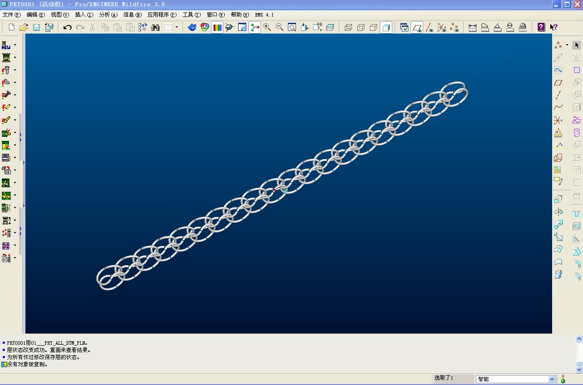583x385 pixels.
Task: Open Find tool with binoculars icon
Action: coord(155,27)
